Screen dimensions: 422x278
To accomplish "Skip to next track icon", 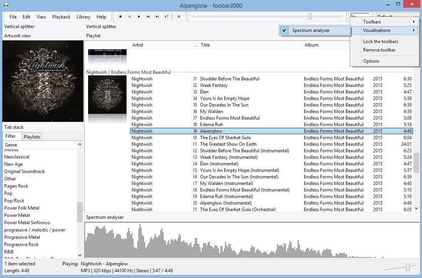I will tap(157, 16).
